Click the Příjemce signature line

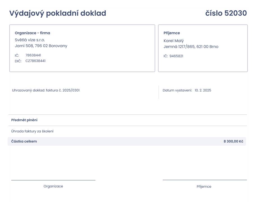pos(205,180)
